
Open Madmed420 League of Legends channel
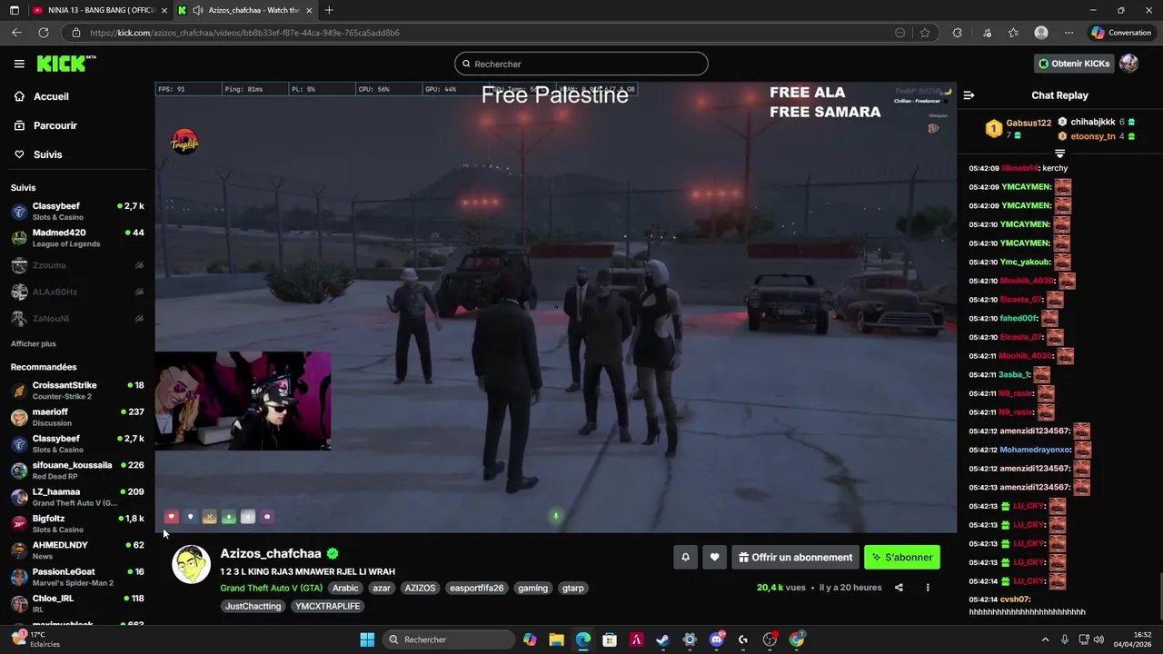tap(77, 238)
